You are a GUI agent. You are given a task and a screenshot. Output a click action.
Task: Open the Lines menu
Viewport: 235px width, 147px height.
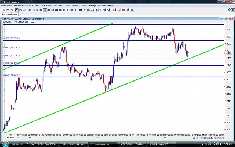click(67, 6)
